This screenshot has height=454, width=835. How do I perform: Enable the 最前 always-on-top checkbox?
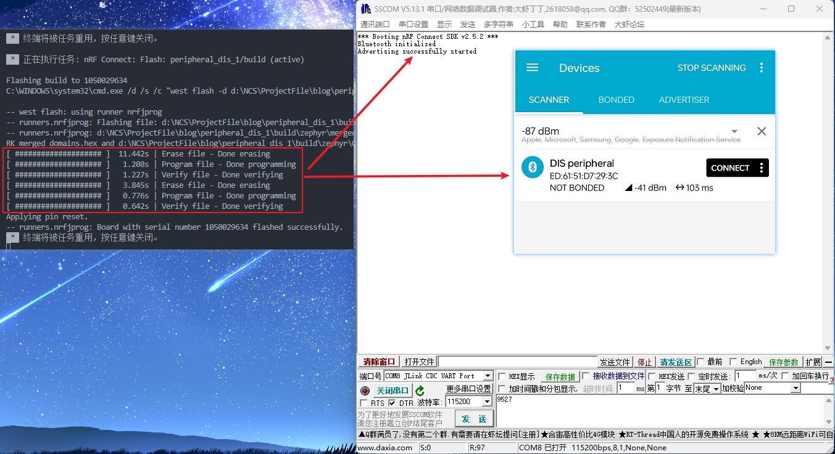click(701, 362)
